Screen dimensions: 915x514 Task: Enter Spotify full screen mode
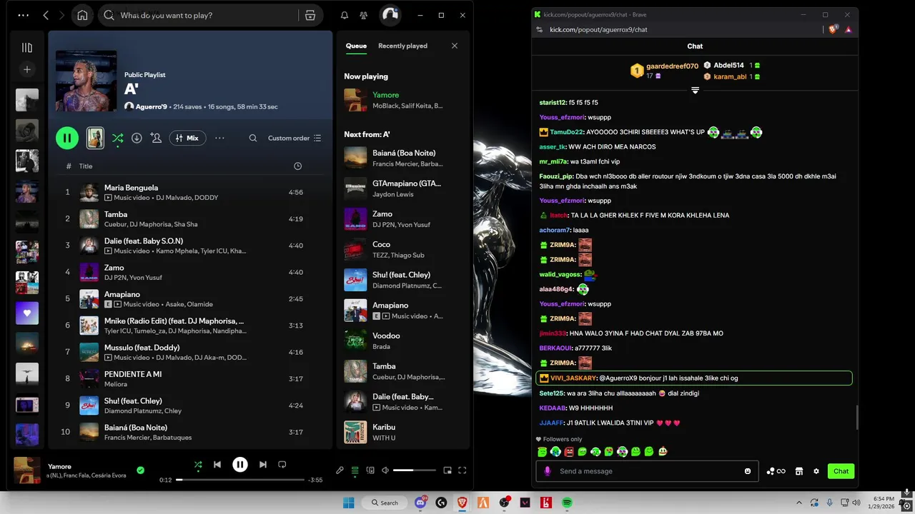click(463, 470)
